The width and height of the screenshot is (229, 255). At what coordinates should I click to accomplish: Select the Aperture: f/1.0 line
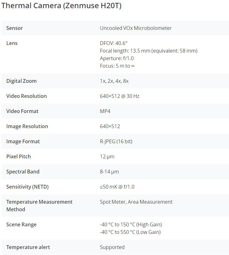point(117,58)
